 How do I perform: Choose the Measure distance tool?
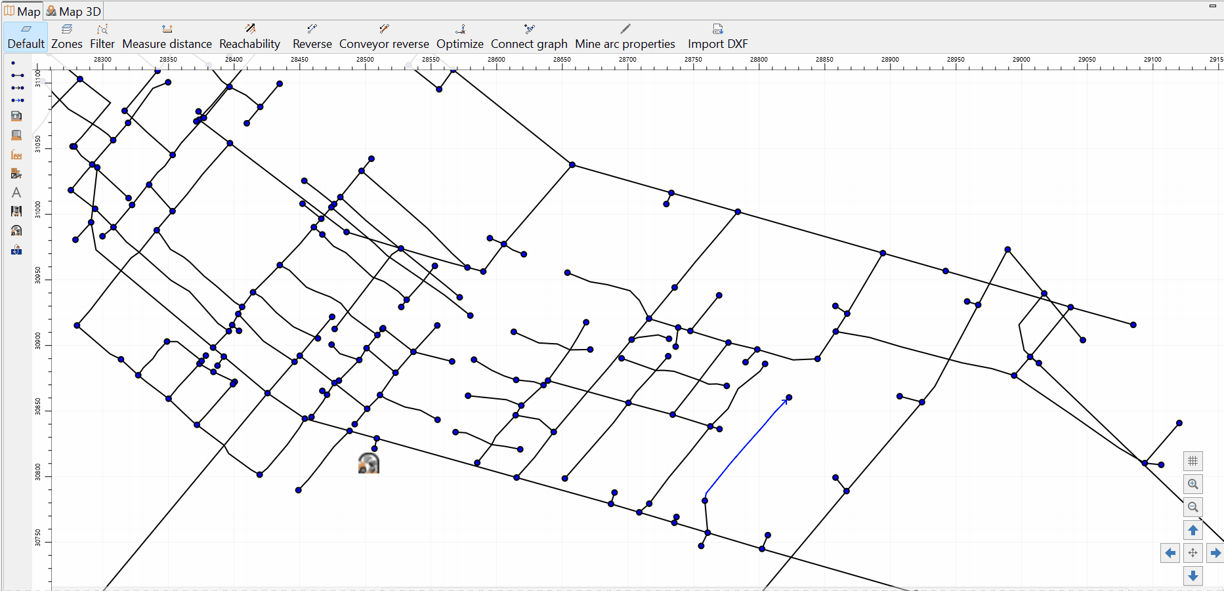point(167,37)
